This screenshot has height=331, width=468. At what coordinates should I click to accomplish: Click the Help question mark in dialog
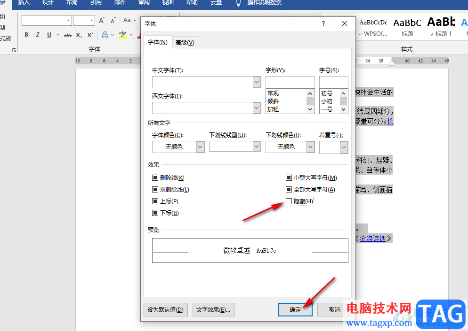[323, 23]
